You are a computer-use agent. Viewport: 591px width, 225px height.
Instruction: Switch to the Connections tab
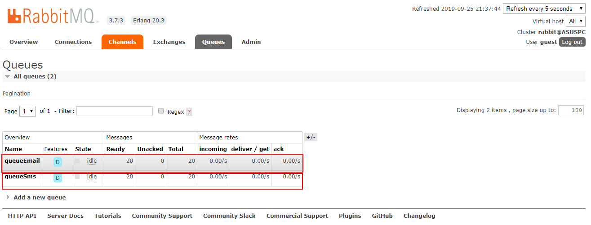click(73, 42)
